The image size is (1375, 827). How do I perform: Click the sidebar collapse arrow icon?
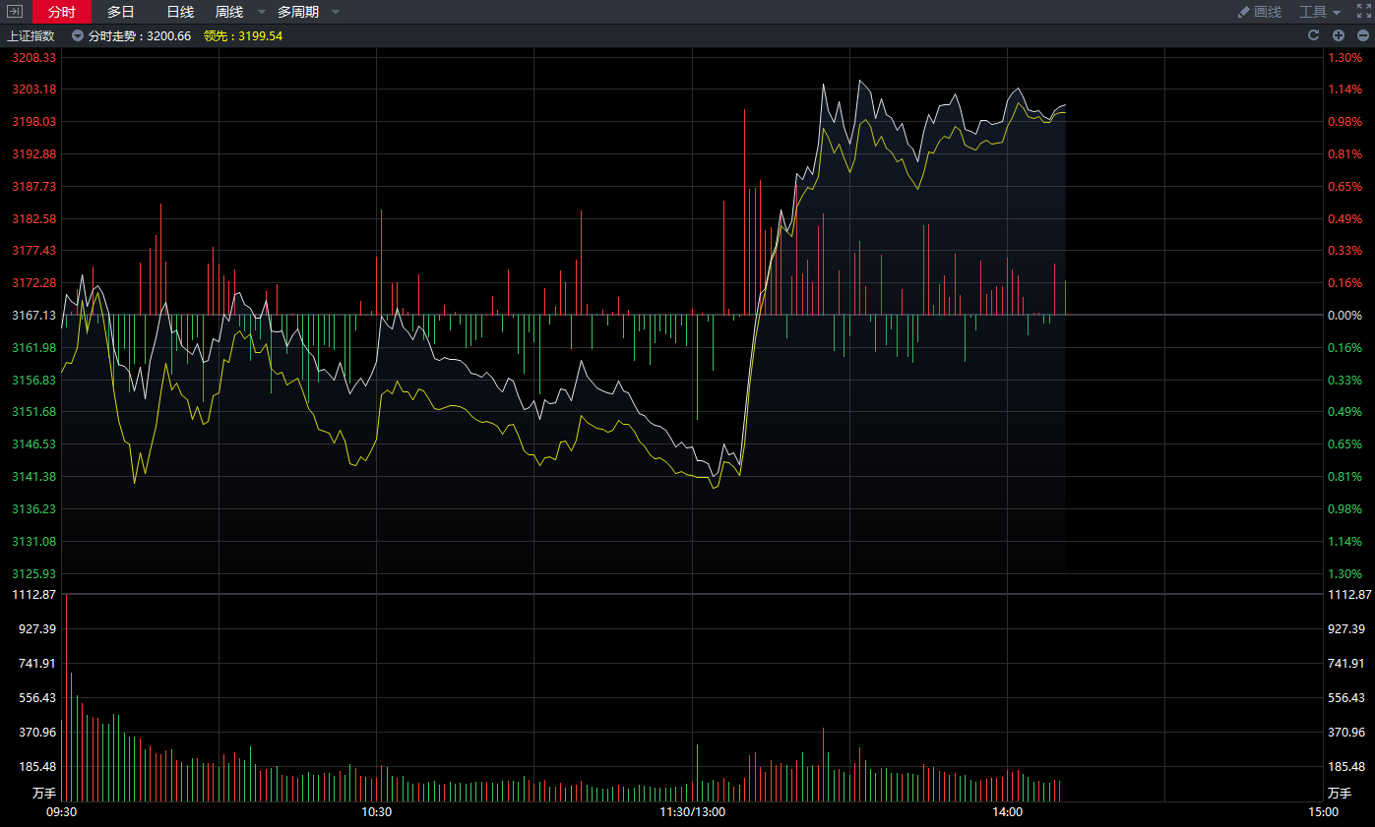click(x=15, y=12)
